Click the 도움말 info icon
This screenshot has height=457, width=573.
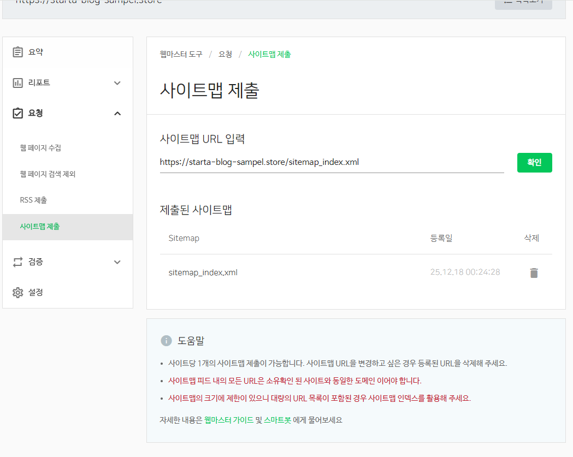[166, 341]
